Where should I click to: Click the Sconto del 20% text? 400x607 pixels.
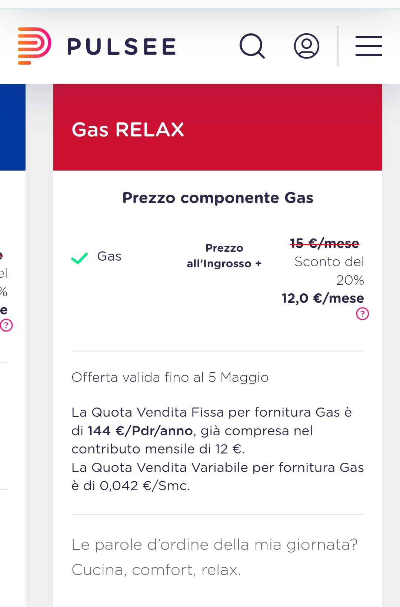329,271
